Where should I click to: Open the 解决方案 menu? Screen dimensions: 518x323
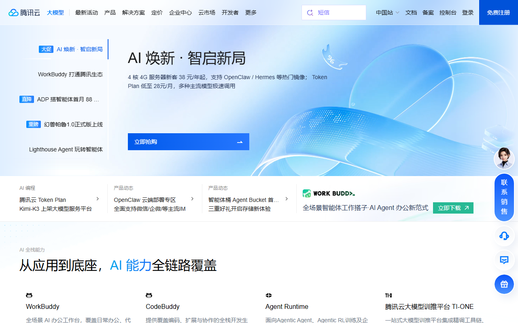click(x=134, y=13)
